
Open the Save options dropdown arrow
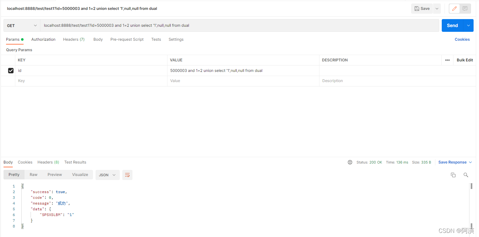437,9
